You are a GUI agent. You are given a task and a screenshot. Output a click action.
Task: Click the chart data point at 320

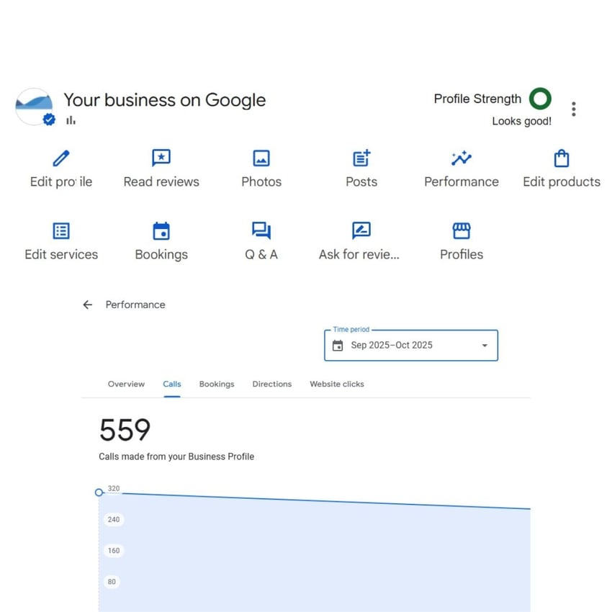click(99, 492)
